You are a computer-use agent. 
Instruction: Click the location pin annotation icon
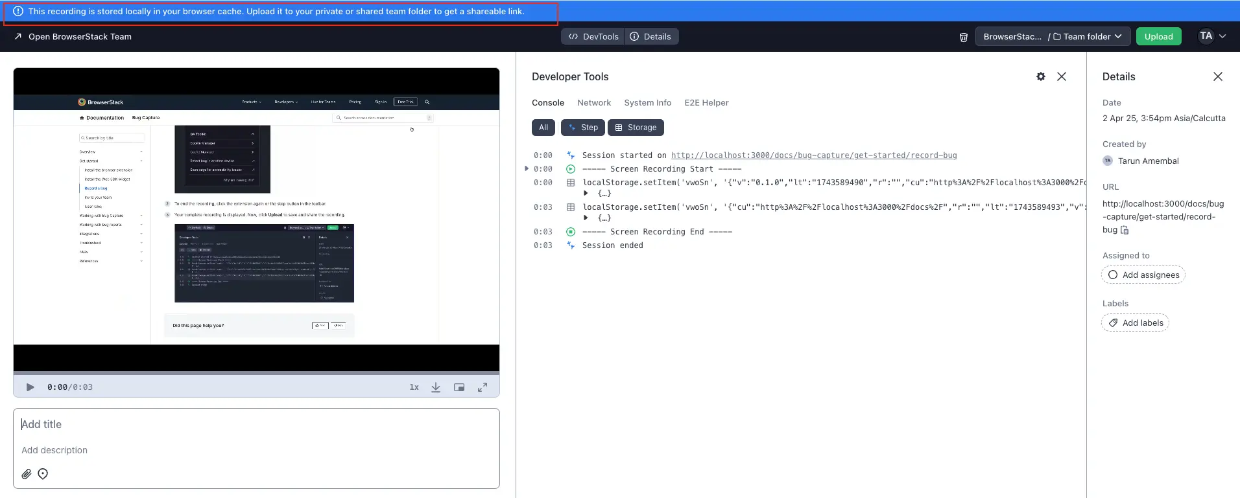click(x=43, y=474)
